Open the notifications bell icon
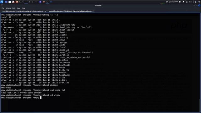Image resolution: width=201 pixels, height=113 pixels. (183, 2)
